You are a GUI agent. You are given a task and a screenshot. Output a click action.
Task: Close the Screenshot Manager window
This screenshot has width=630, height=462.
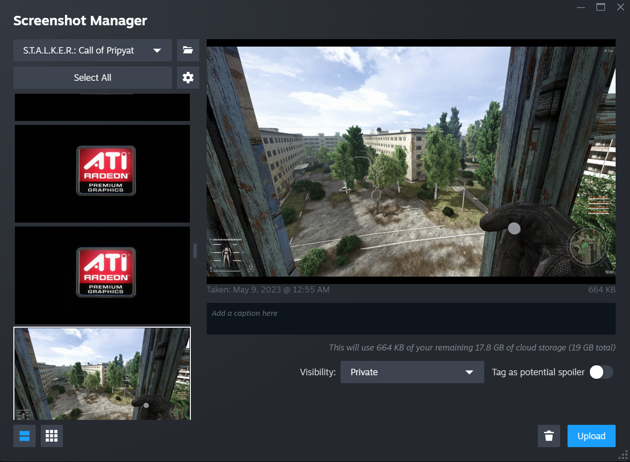620,7
